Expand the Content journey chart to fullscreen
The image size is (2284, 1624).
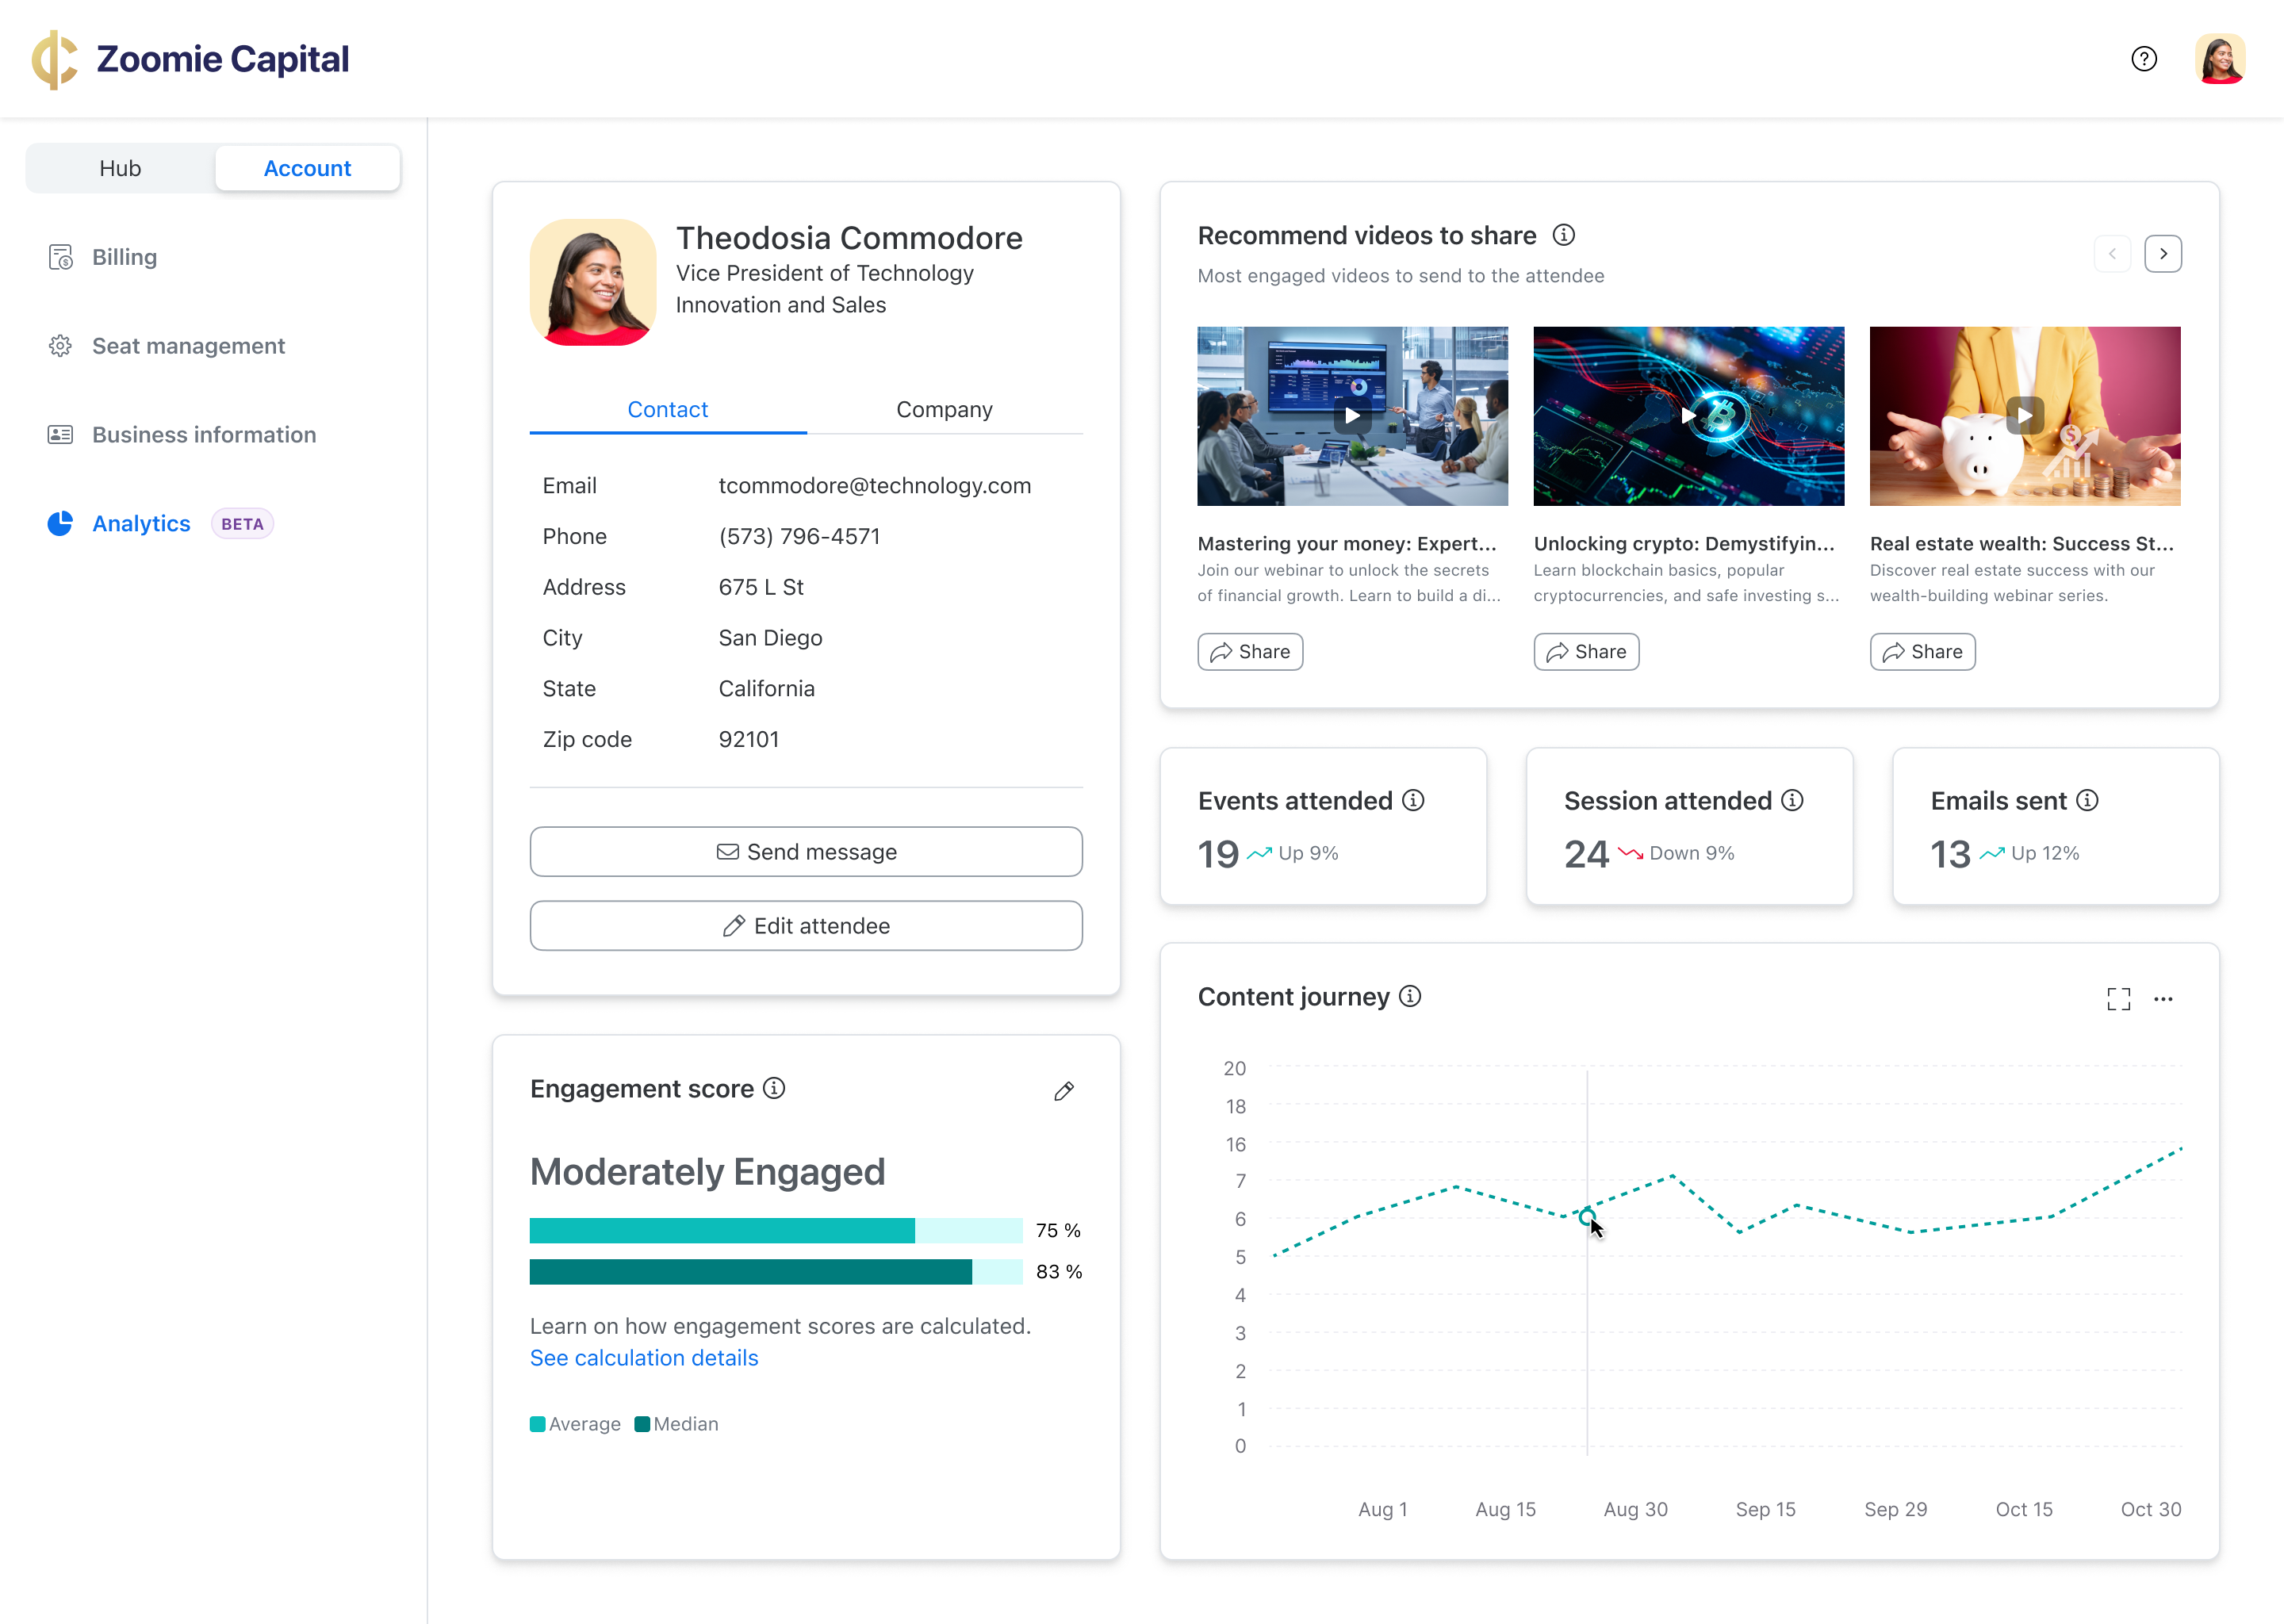2118,999
